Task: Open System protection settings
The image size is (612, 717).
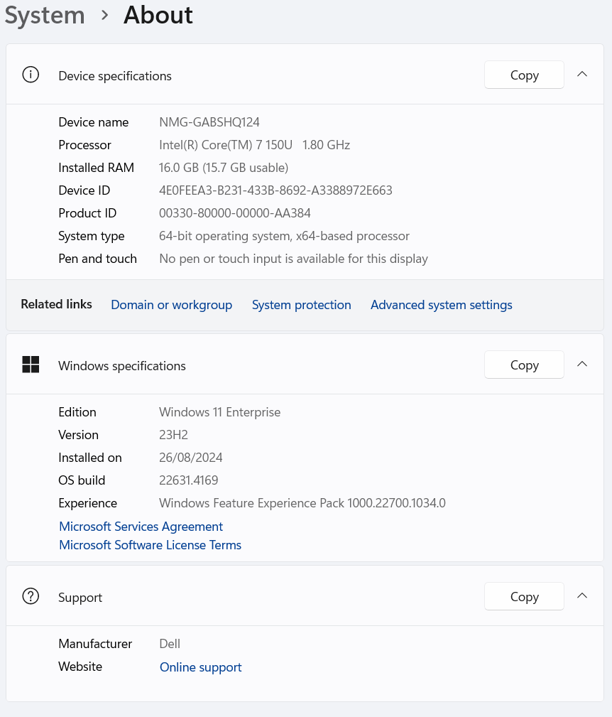Action: pyautogui.click(x=301, y=305)
